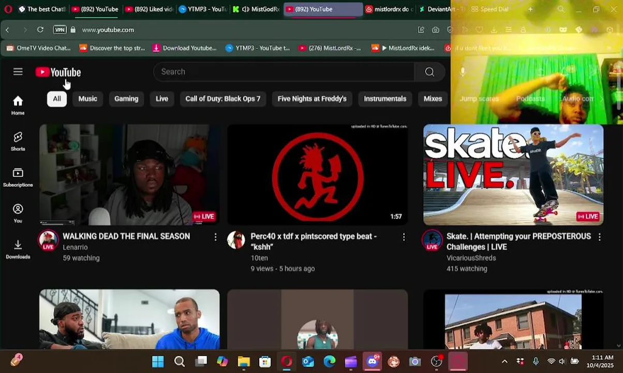The height and width of the screenshot is (373, 623).
Task: Toggle the browser VPN badge
Action: (60, 30)
